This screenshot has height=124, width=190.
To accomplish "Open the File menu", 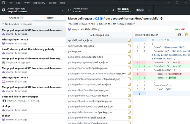I will point(10,3).
